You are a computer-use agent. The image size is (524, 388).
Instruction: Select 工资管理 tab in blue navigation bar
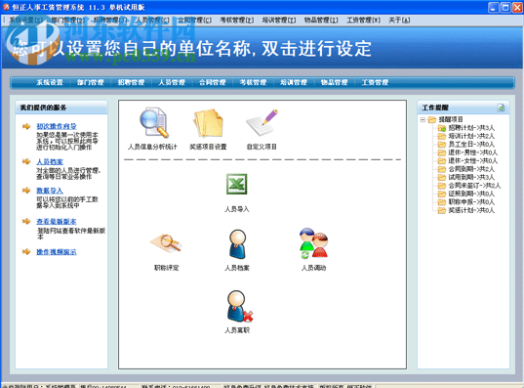[375, 82]
